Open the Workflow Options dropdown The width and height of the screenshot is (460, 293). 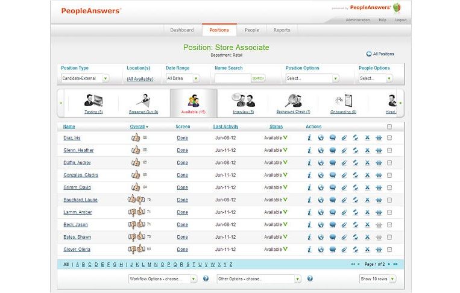163,279
